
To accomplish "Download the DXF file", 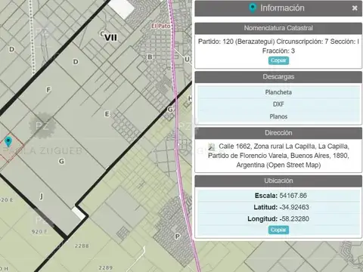I will [x=278, y=104].
